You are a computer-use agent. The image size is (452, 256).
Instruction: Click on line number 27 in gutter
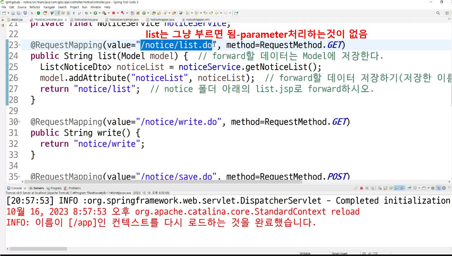pyautogui.click(x=14, y=89)
